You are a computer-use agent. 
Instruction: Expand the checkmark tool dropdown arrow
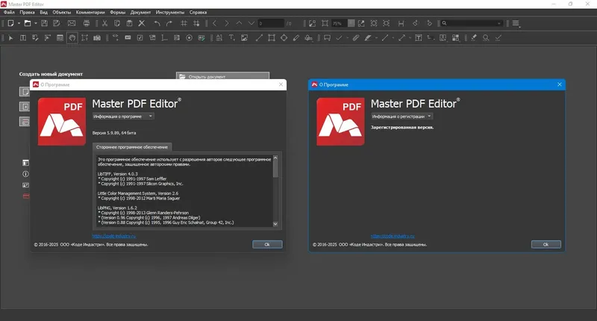point(347,38)
